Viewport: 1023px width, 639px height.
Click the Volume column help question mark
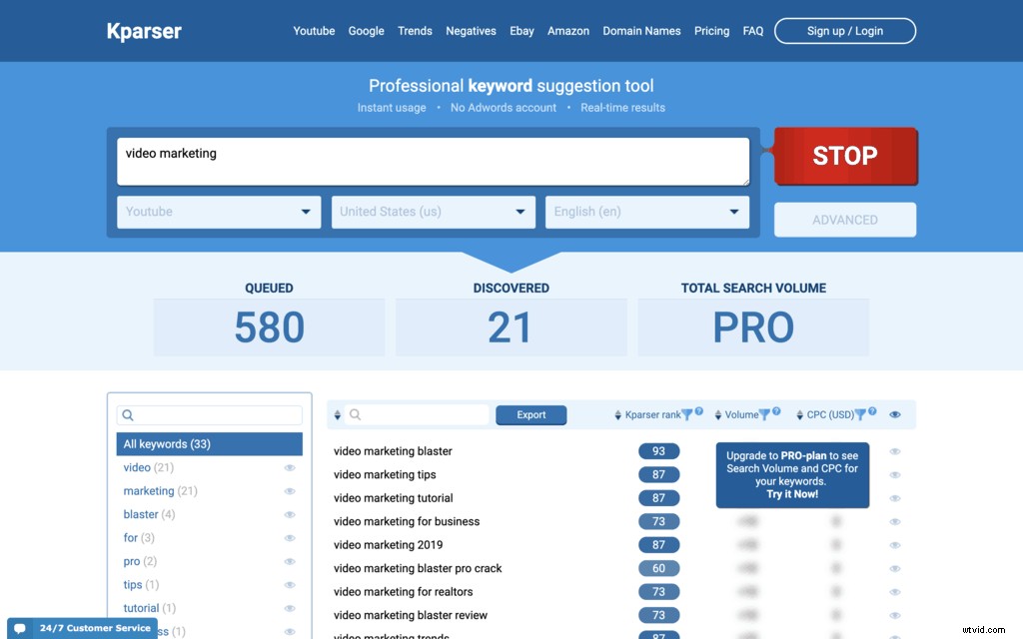[x=776, y=412]
